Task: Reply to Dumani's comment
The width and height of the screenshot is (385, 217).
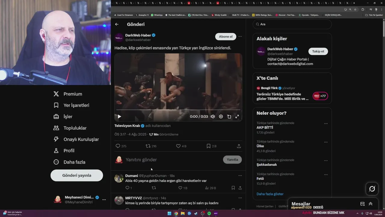Action: coord(127,188)
